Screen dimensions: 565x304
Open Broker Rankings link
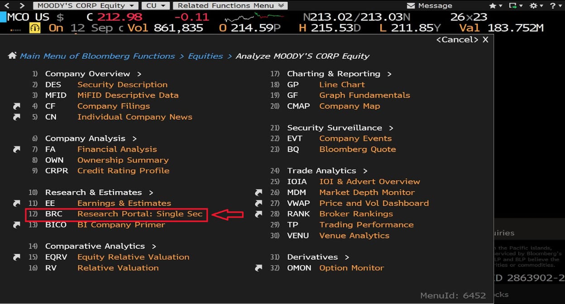[356, 214]
